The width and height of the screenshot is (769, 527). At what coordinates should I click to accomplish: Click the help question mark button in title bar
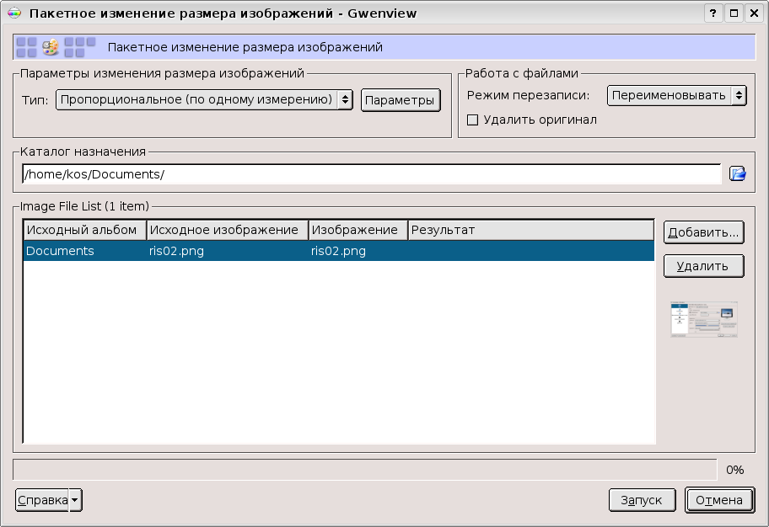tap(713, 13)
